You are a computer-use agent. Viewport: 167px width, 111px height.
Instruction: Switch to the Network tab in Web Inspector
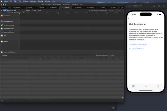[54, 7]
